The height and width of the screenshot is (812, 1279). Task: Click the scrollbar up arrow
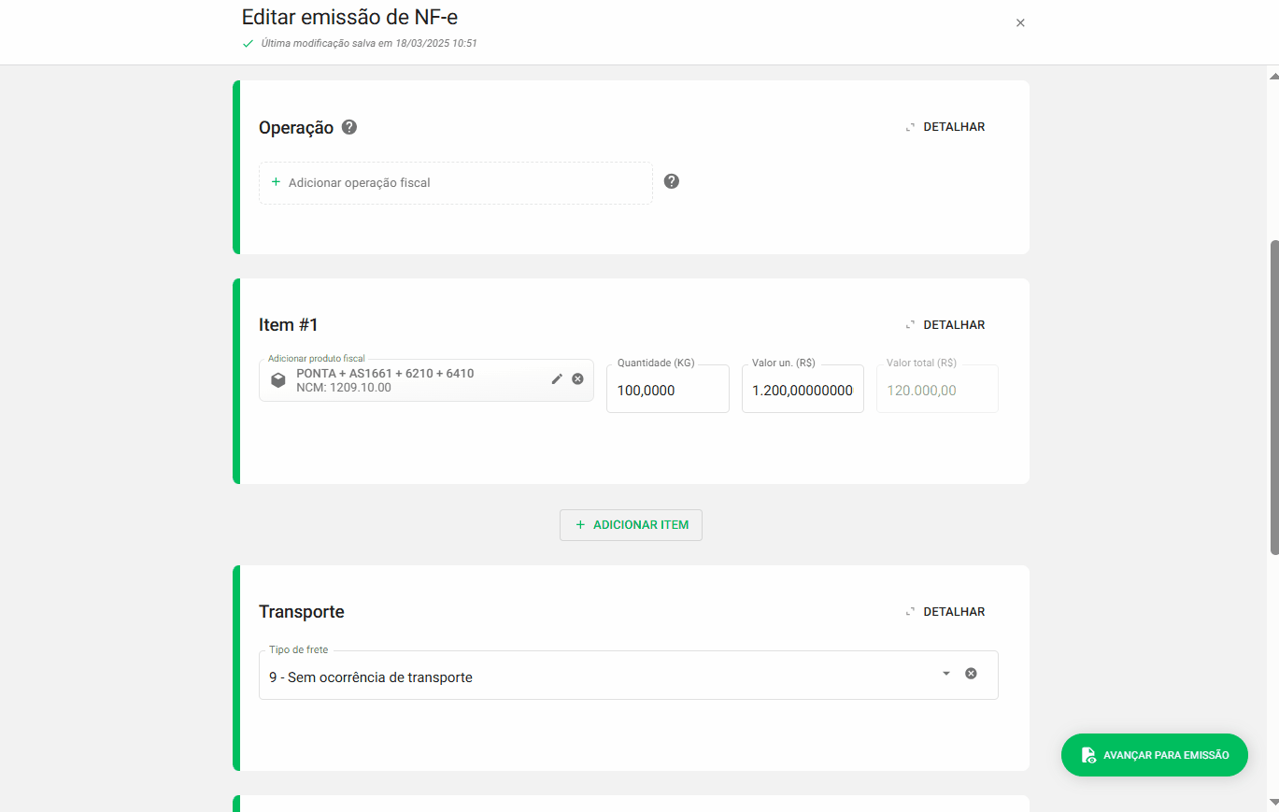[x=1273, y=76]
